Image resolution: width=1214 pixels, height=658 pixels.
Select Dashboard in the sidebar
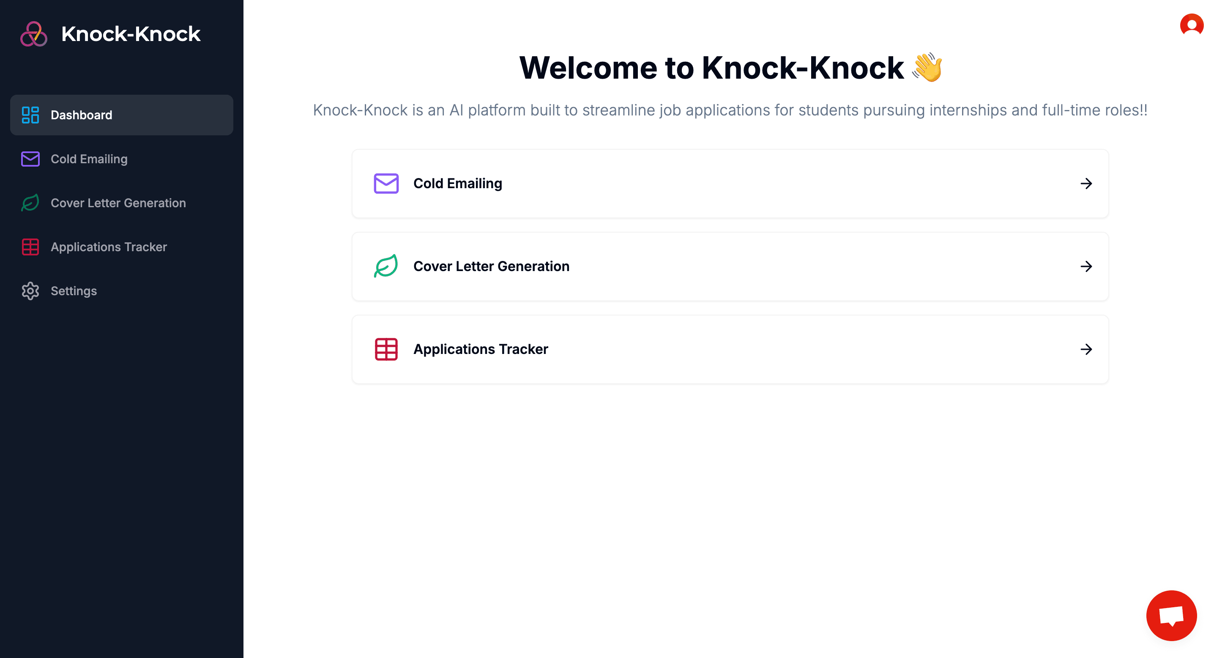point(122,115)
